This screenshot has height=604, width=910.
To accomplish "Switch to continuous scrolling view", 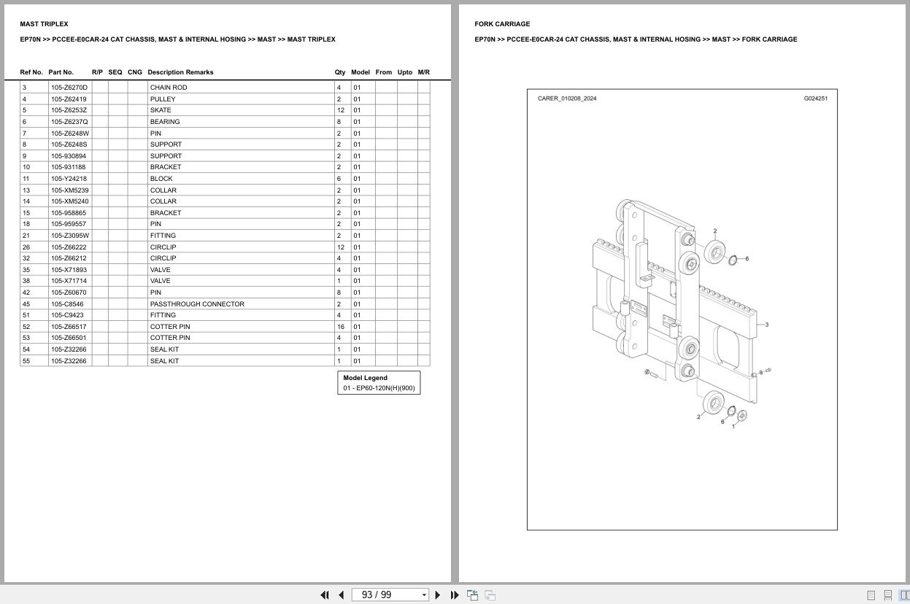I will [x=887, y=595].
